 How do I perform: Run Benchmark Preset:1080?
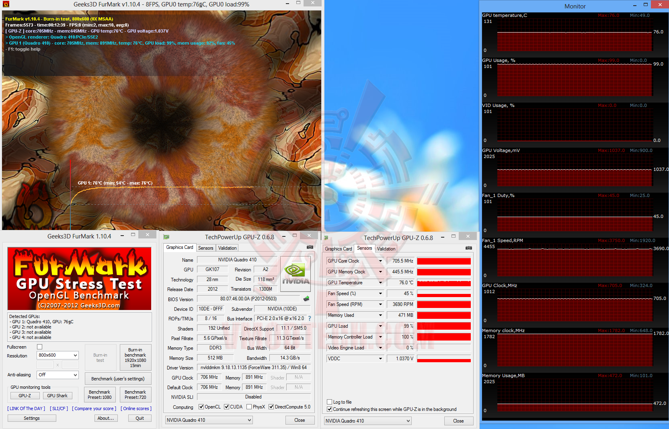pyautogui.click(x=100, y=395)
